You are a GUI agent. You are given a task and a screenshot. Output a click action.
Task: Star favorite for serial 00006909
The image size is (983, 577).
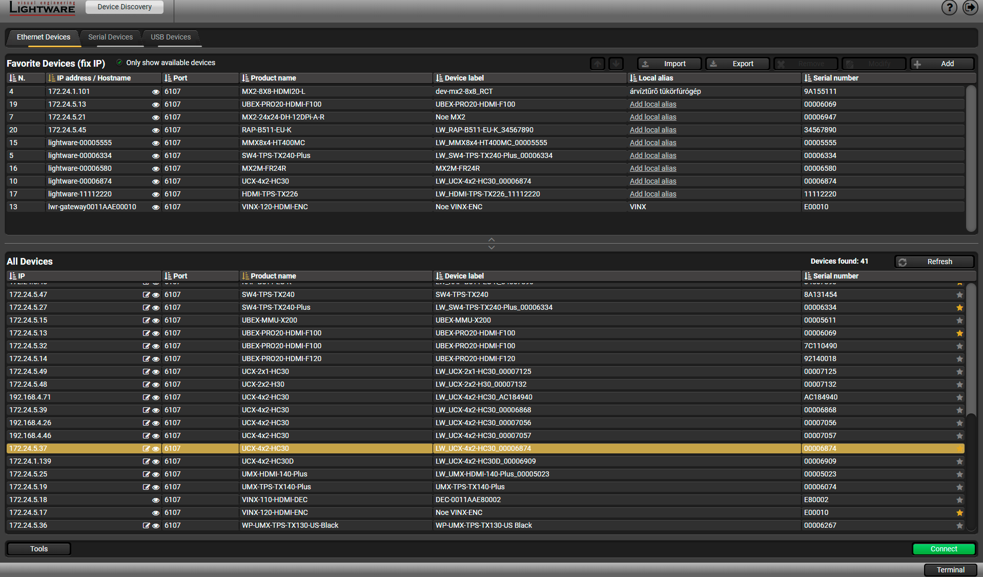pyautogui.click(x=959, y=462)
